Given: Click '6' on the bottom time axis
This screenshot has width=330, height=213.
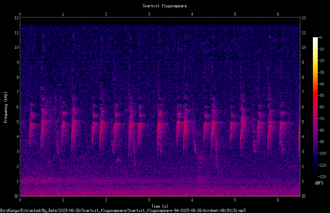Looking at the screenshot, I should (278, 200).
